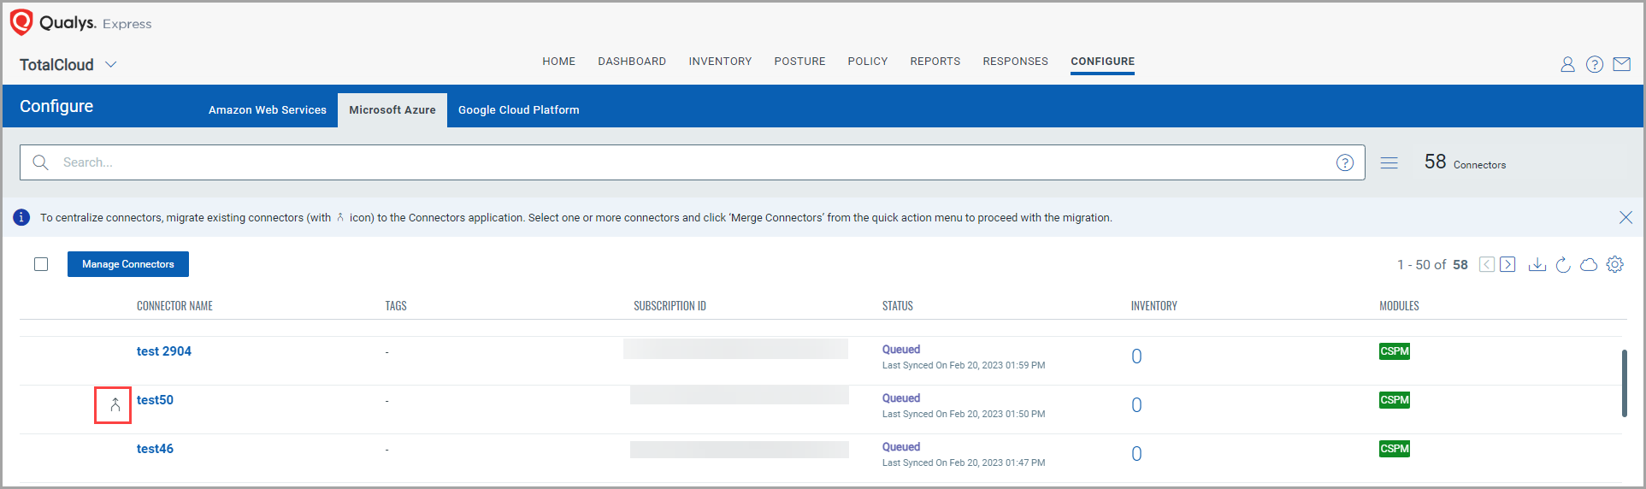
Task: Open the hamburger filter menu icon
Action: tap(1389, 162)
